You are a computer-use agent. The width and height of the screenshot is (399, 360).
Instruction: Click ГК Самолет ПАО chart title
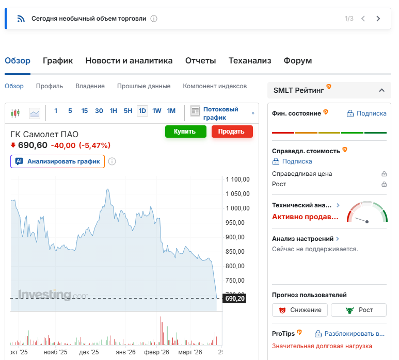pyautogui.click(x=44, y=134)
